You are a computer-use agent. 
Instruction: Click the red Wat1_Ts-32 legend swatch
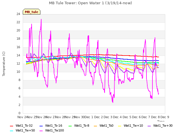11,126
